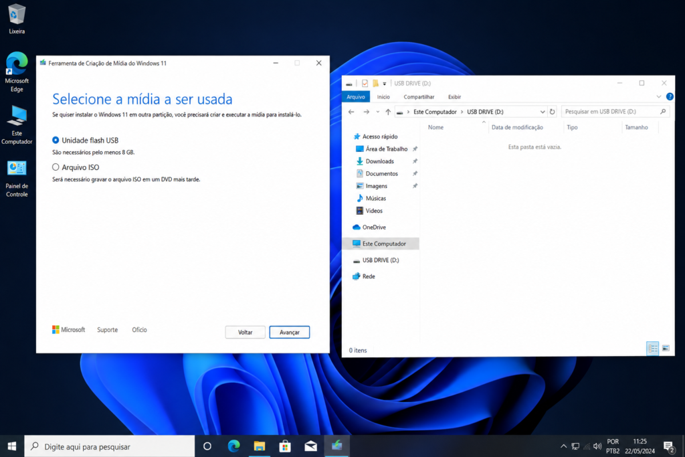Switch to large icons view in the Explorer status bar
The image size is (685, 457).
pos(666,348)
